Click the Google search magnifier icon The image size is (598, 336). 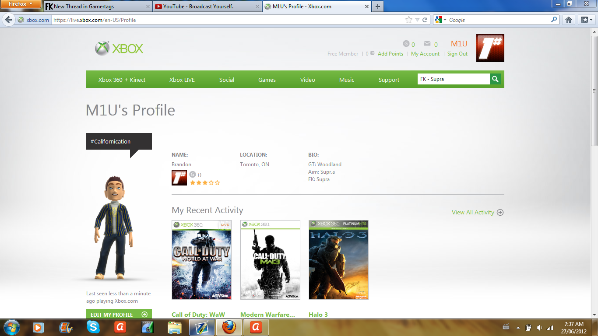tap(554, 20)
